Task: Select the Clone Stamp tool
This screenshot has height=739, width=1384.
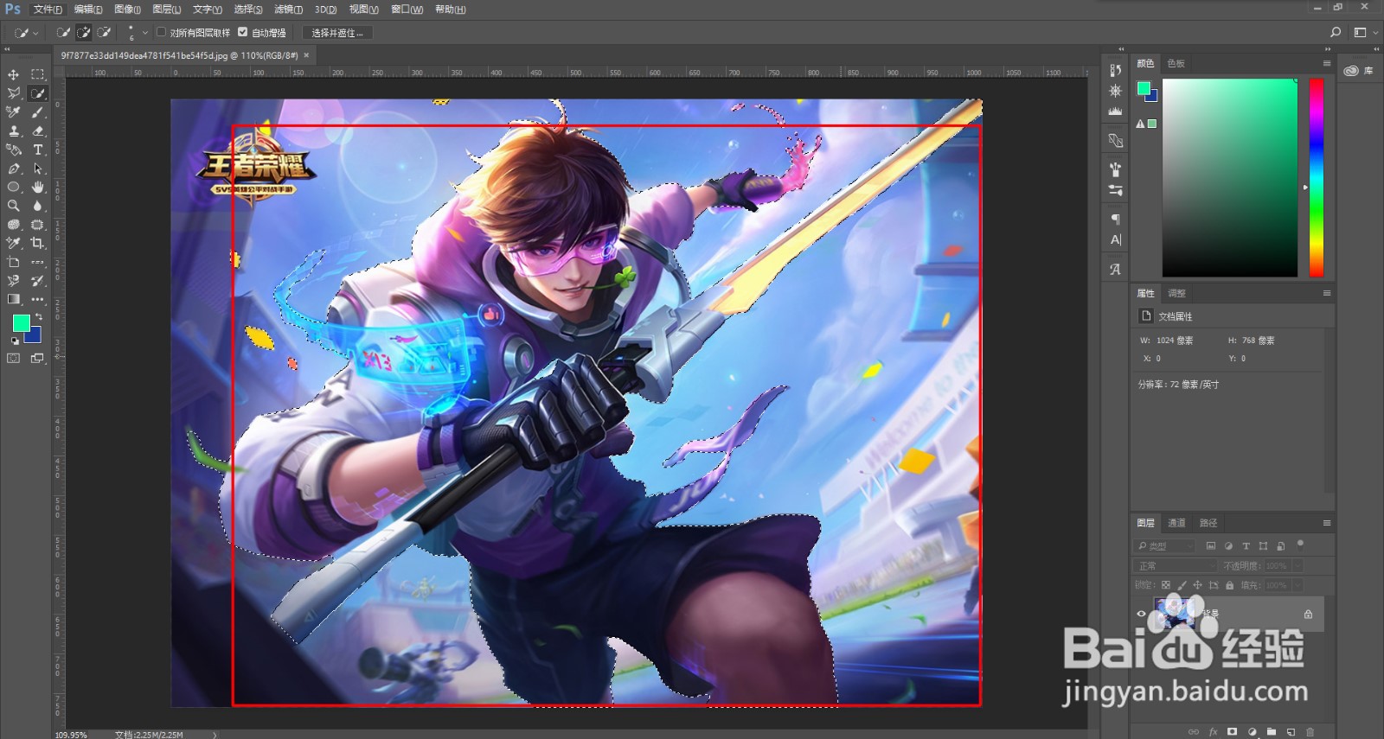Action: [14, 131]
